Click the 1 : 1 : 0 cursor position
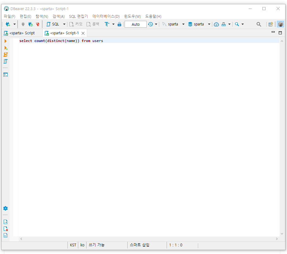This screenshot has height=254, width=287. click(176, 245)
